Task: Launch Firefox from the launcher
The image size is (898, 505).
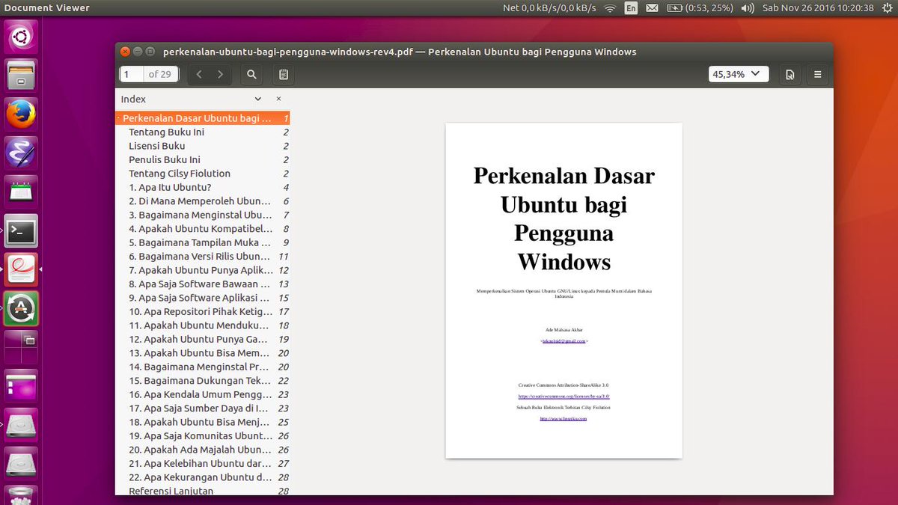Action: pos(21,114)
